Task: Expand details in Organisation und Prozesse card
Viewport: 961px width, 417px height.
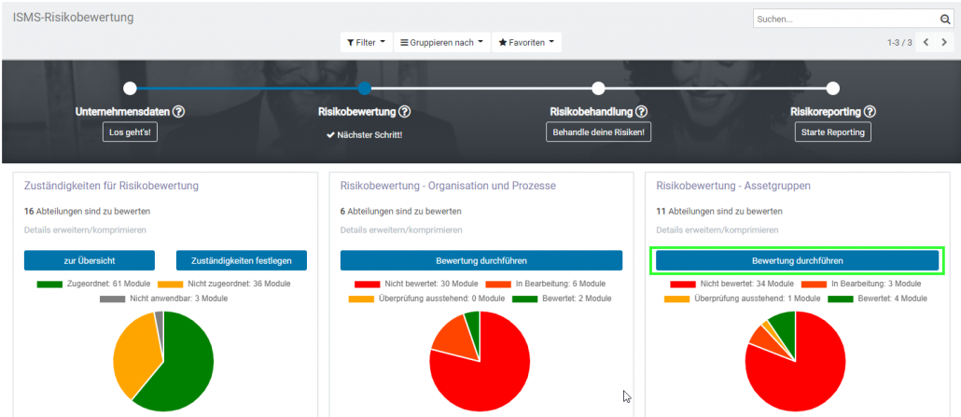Action: click(401, 229)
